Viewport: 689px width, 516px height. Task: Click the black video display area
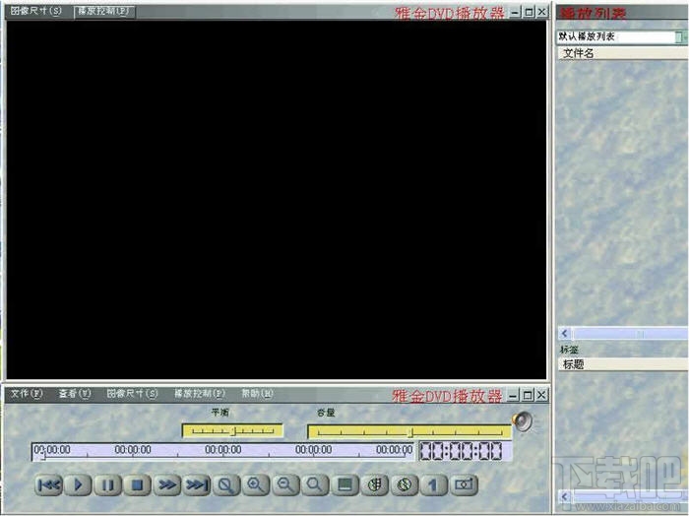pyautogui.click(x=276, y=200)
